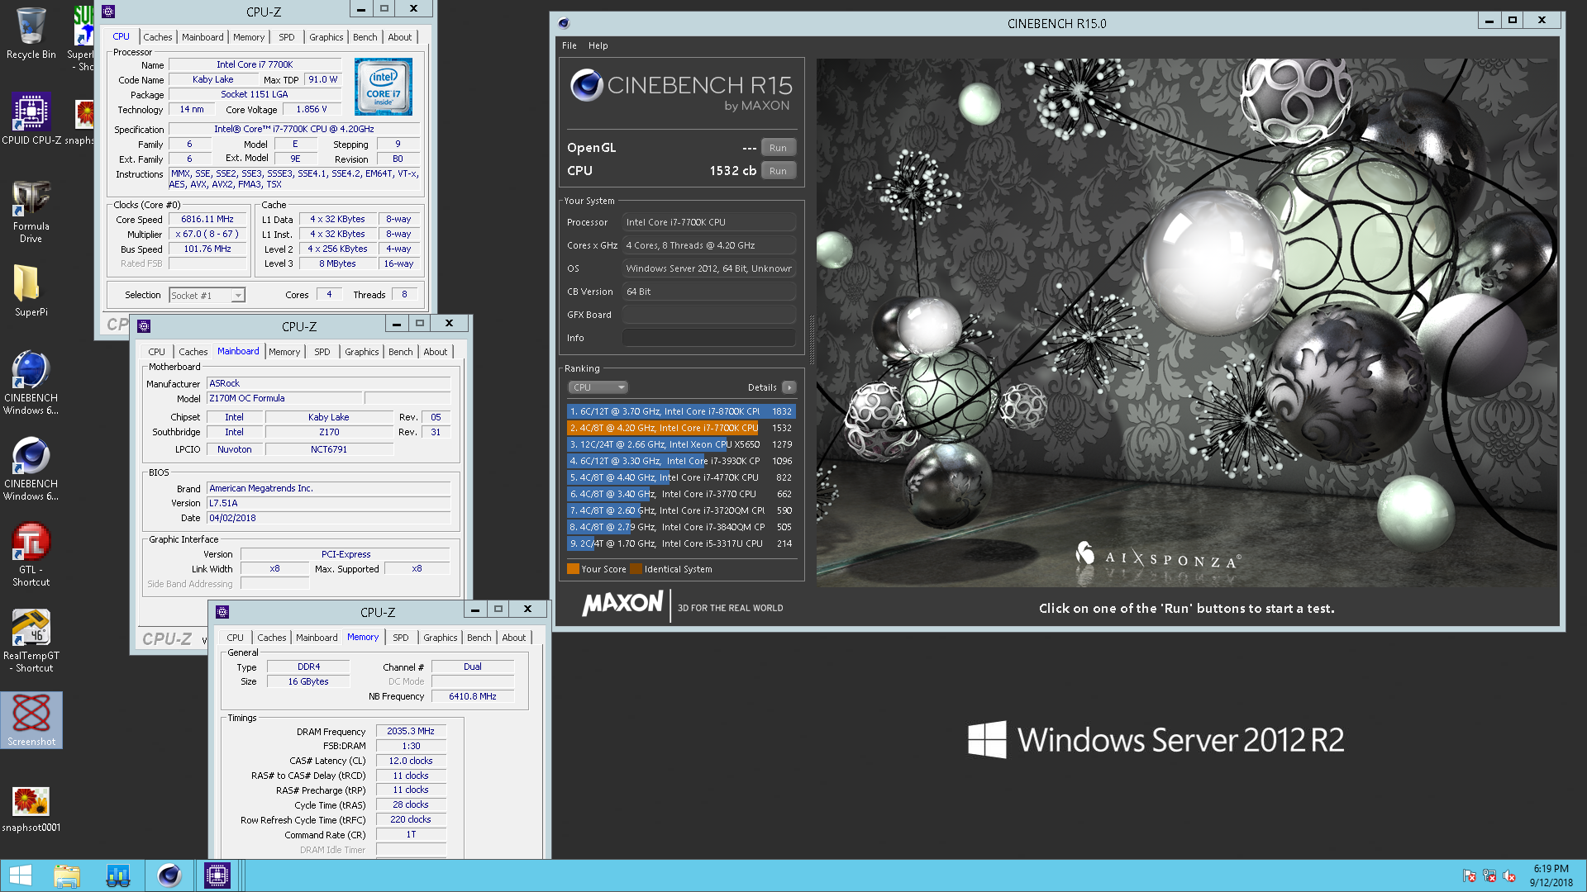Open the Action Center flag tray icon

(1469, 875)
